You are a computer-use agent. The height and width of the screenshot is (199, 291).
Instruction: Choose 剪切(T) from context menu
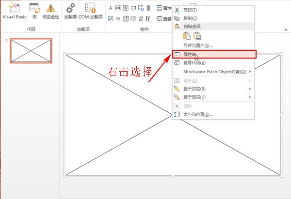(x=213, y=10)
